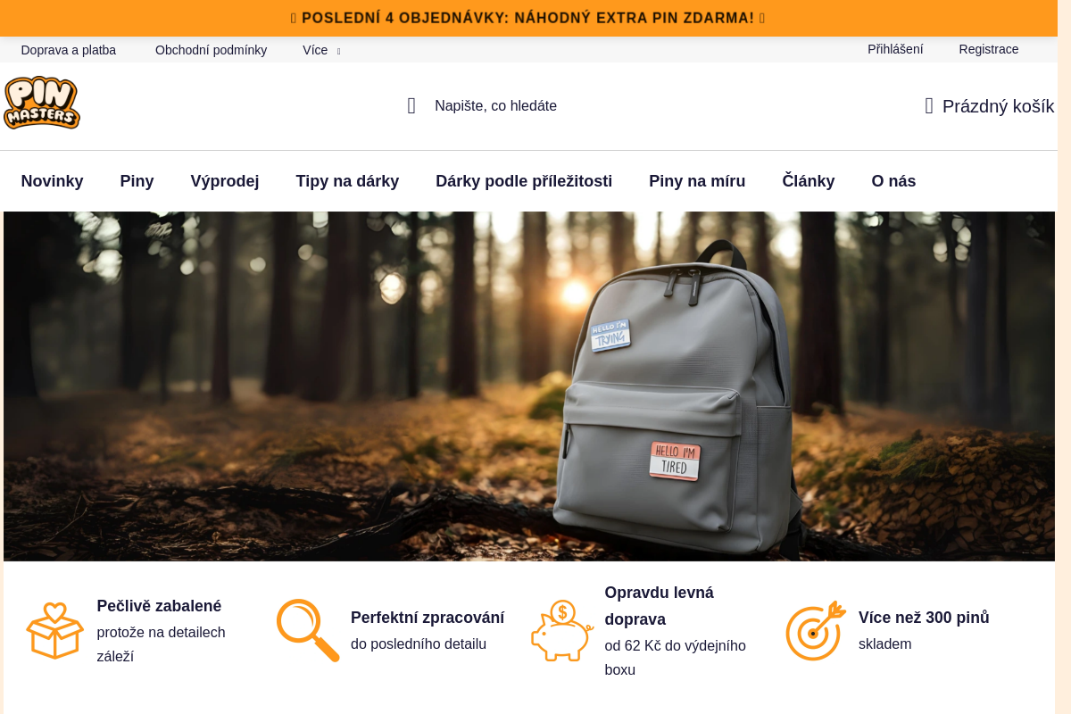Screen dimensions: 1071x714
Task: Go to Výprodej section
Action: pyautogui.click(x=225, y=181)
